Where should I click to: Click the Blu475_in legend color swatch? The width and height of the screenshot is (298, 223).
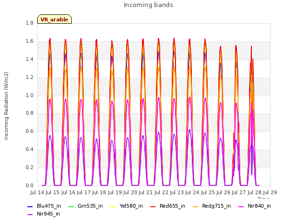tap(30, 206)
